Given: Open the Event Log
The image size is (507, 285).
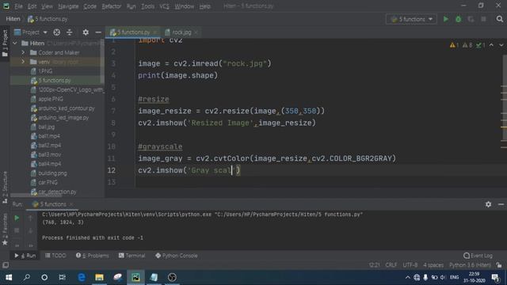Looking at the screenshot, I should coord(478,256).
